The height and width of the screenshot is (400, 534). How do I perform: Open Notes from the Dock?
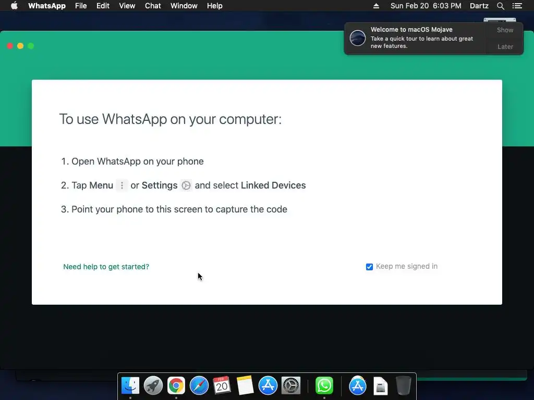click(x=245, y=386)
